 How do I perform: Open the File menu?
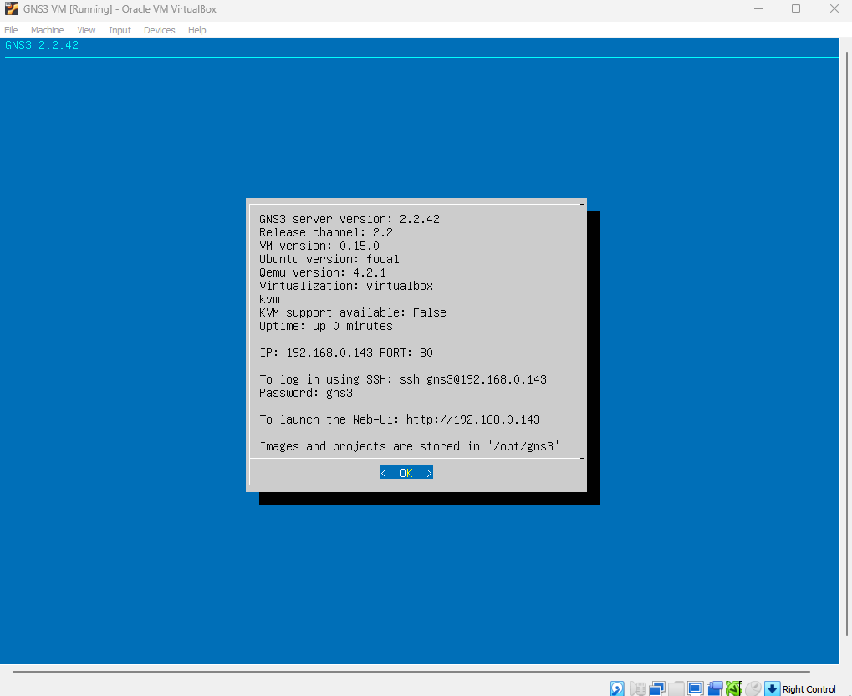(11, 30)
